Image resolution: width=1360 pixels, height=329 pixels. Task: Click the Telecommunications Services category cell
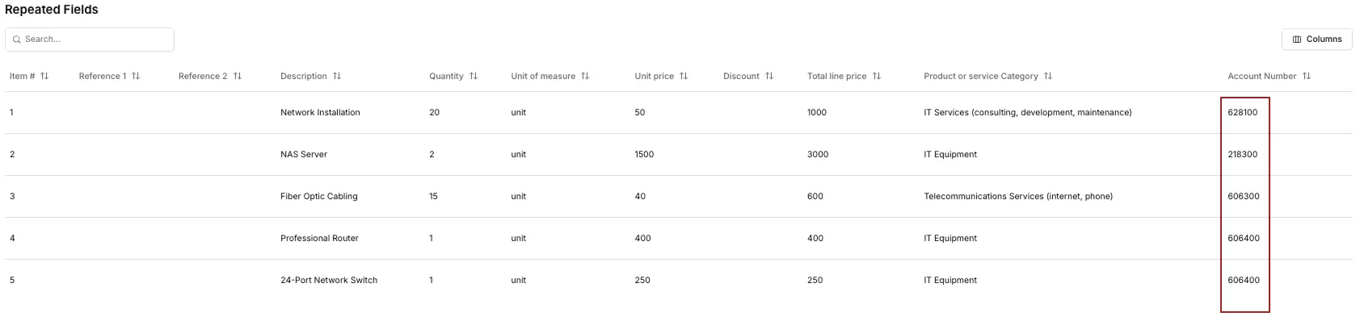(x=1018, y=196)
